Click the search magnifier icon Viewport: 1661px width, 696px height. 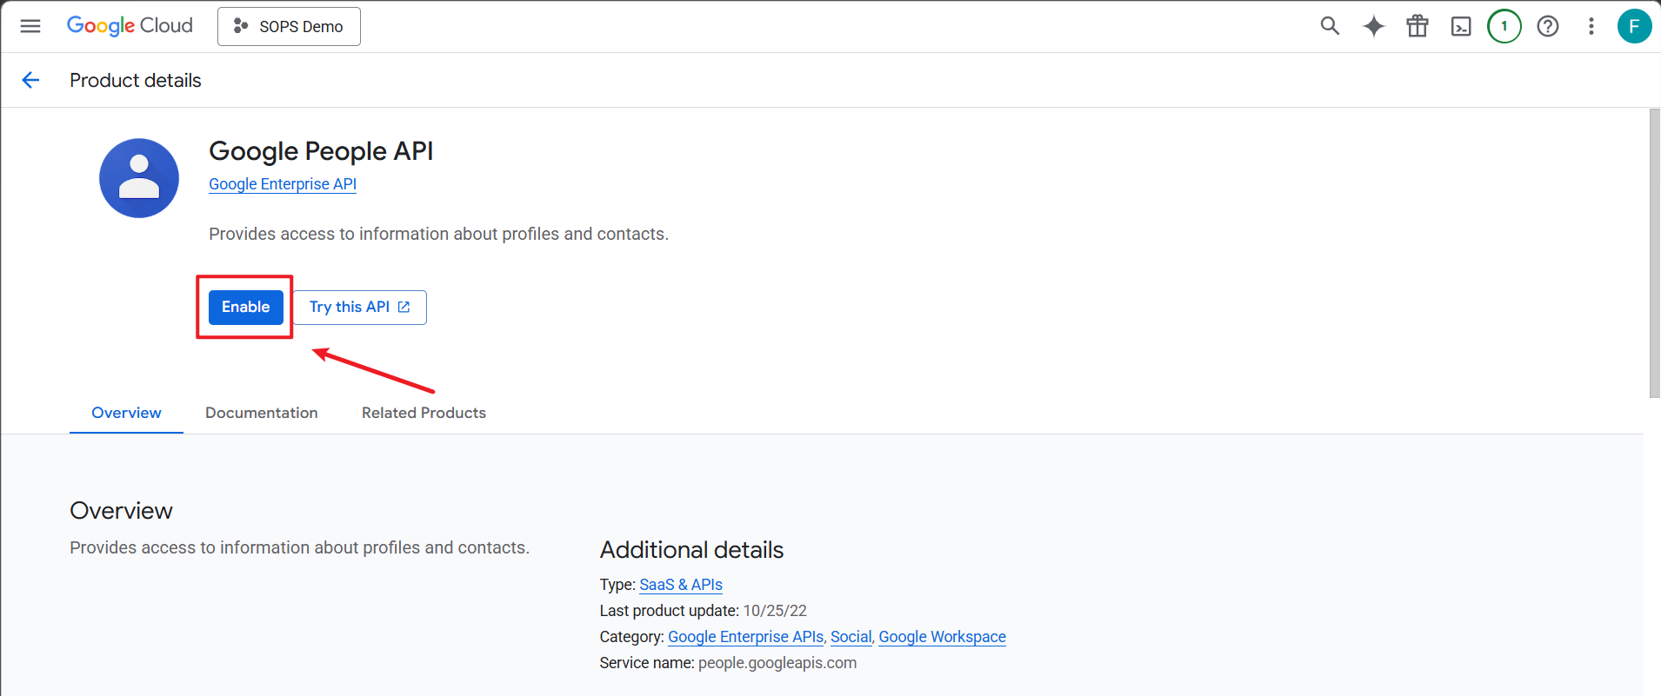pyautogui.click(x=1330, y=26)
